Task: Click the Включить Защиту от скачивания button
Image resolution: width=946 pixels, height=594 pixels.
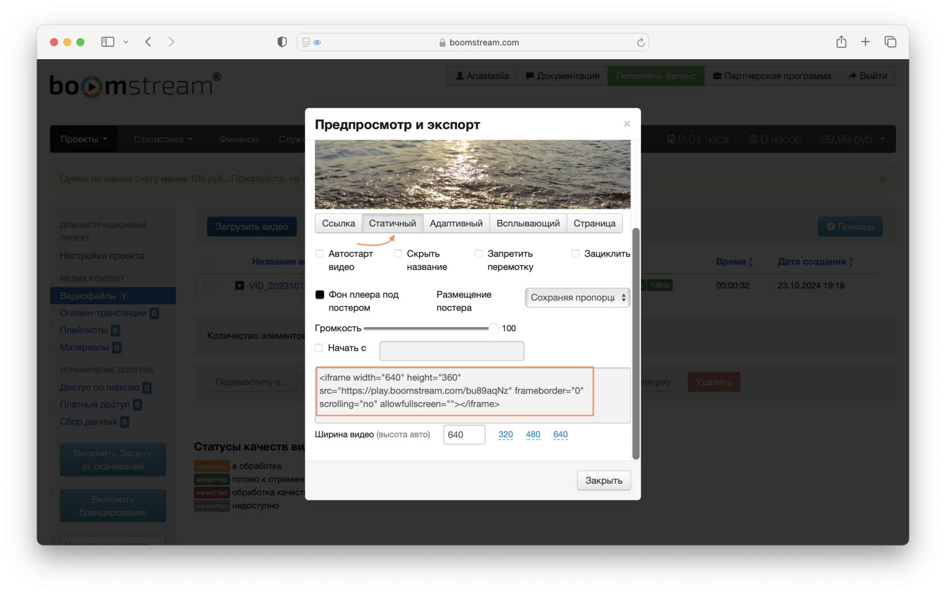Action: click(113, 459)
